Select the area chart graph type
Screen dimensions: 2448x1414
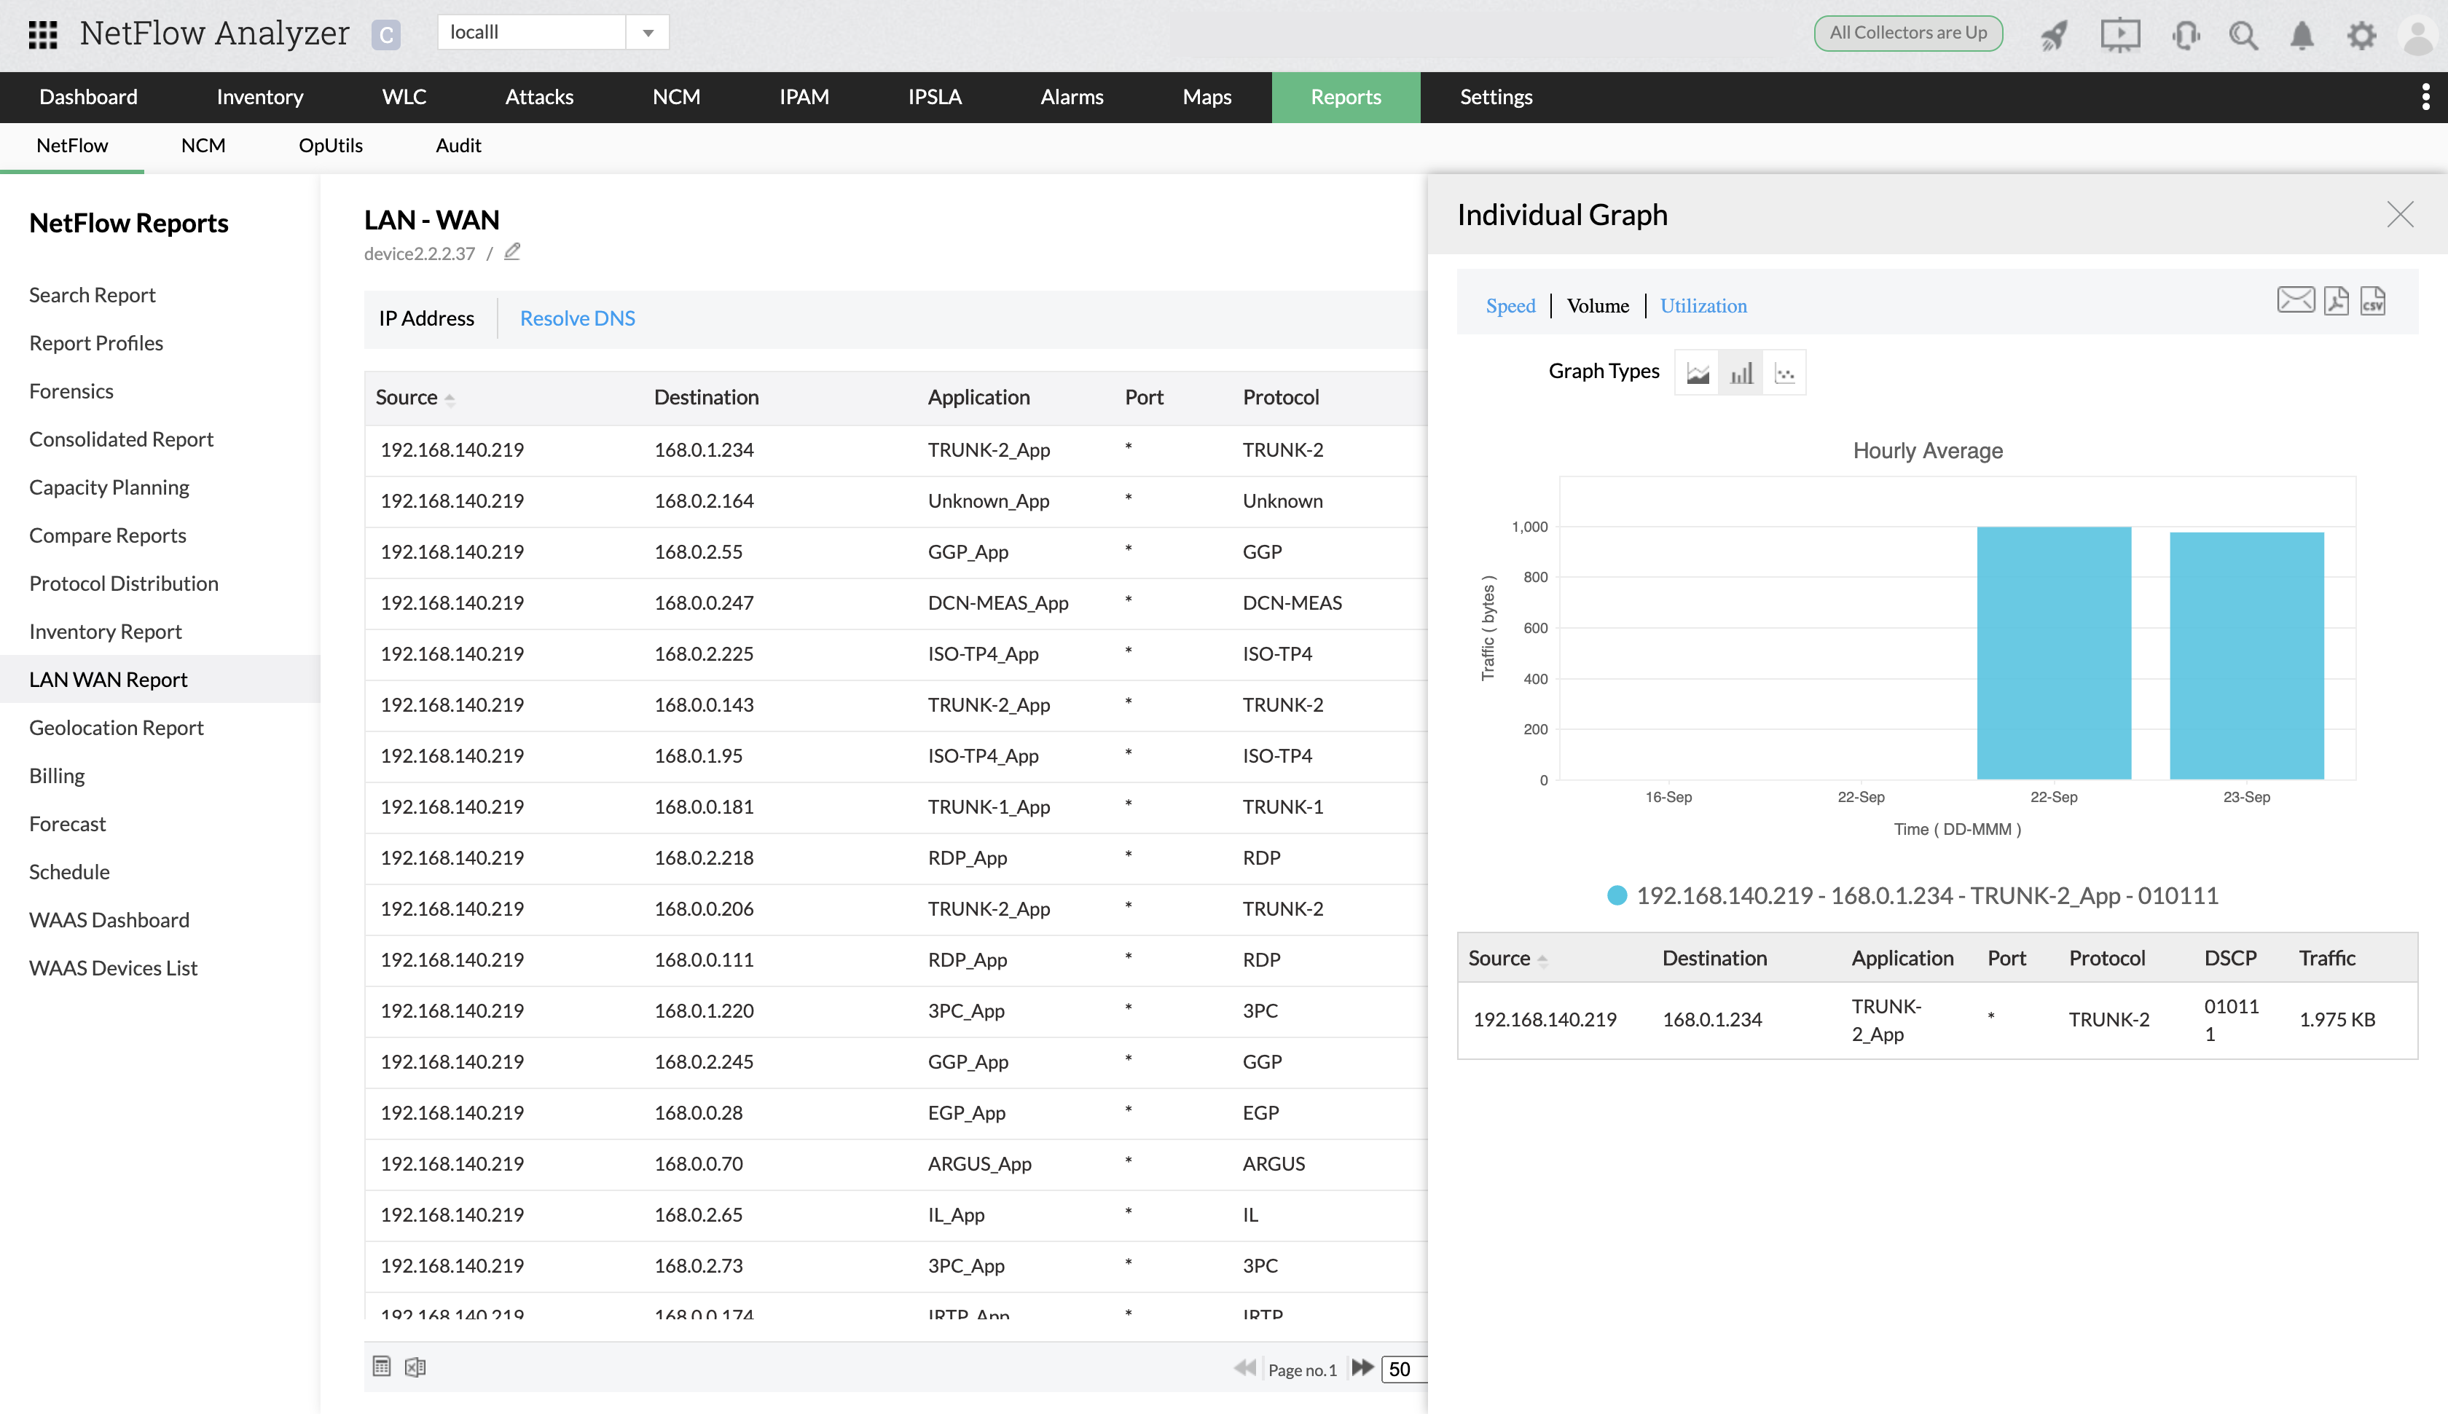pos(1698,373)
